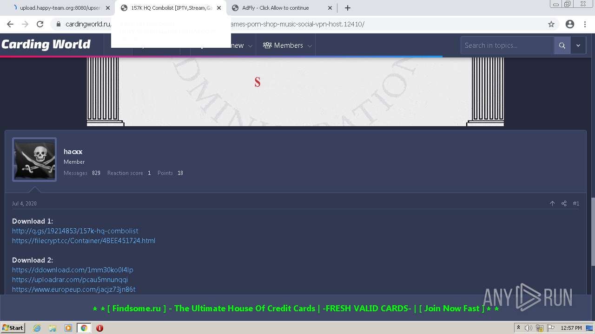Bookmark this page with the star icon
Image resolution: width=595 pixels, height=334 pixels.
coord(551,24)
